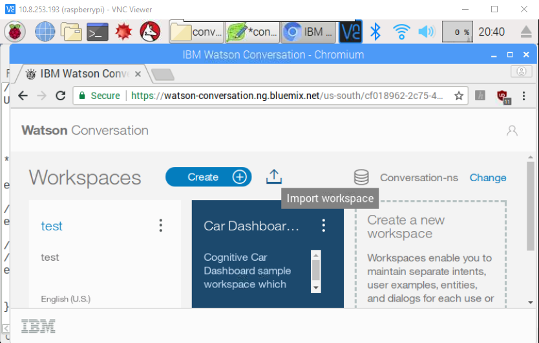Bookmark this page with the star
Viewport: 539px width, 343px height.
(x=459, y=95)
